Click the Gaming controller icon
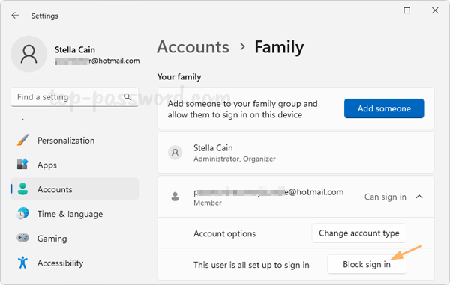 pyautogui.click(x=22, y=238)
